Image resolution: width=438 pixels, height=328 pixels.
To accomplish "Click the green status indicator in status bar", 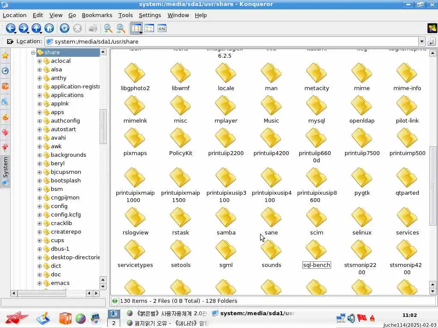I will 115,301.
